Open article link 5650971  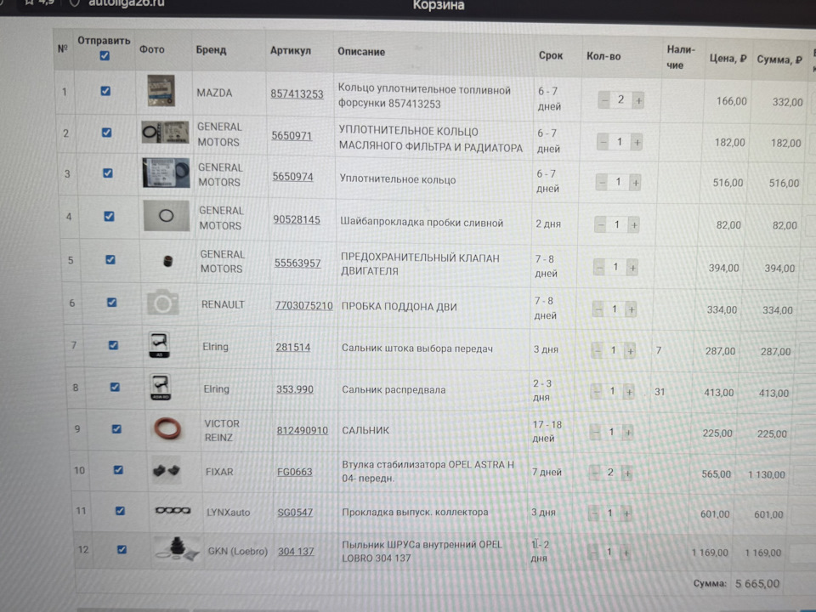(292, 136)
